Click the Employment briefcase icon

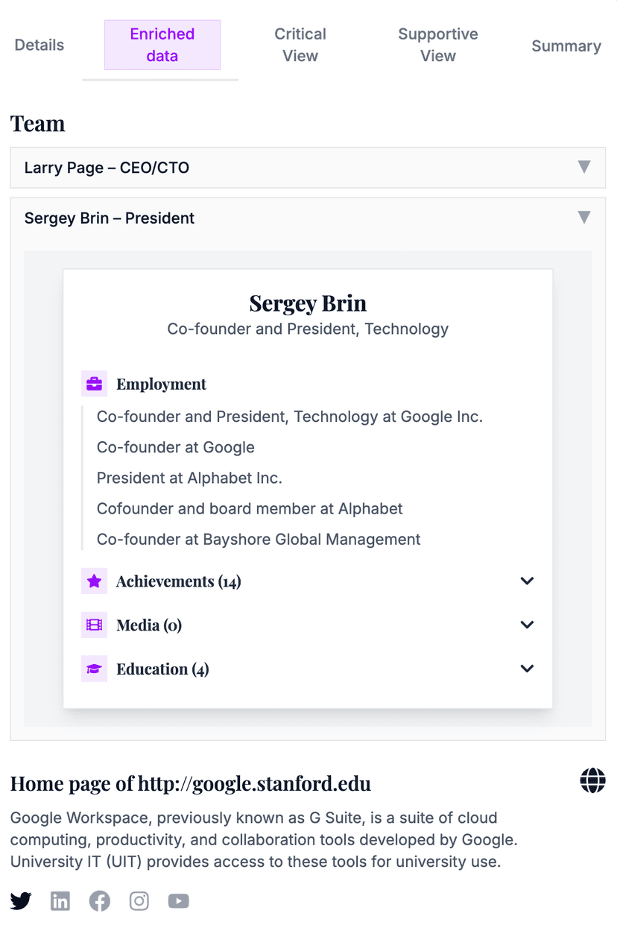(94, 383)
